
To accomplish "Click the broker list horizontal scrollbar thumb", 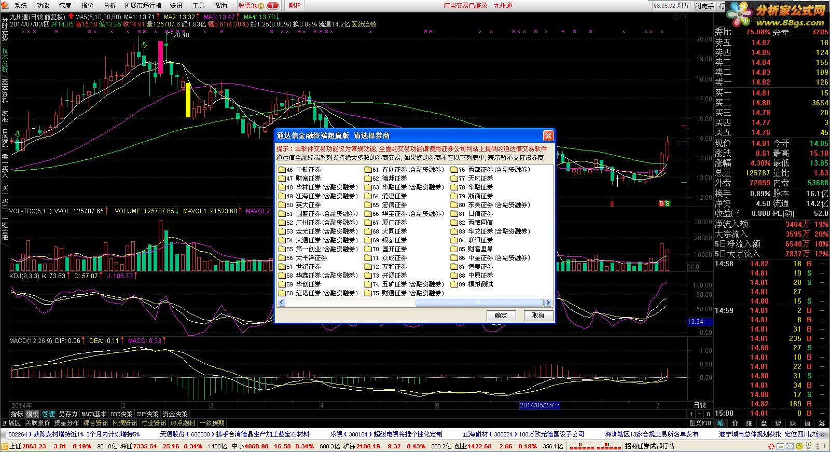I will pos(479,303).
